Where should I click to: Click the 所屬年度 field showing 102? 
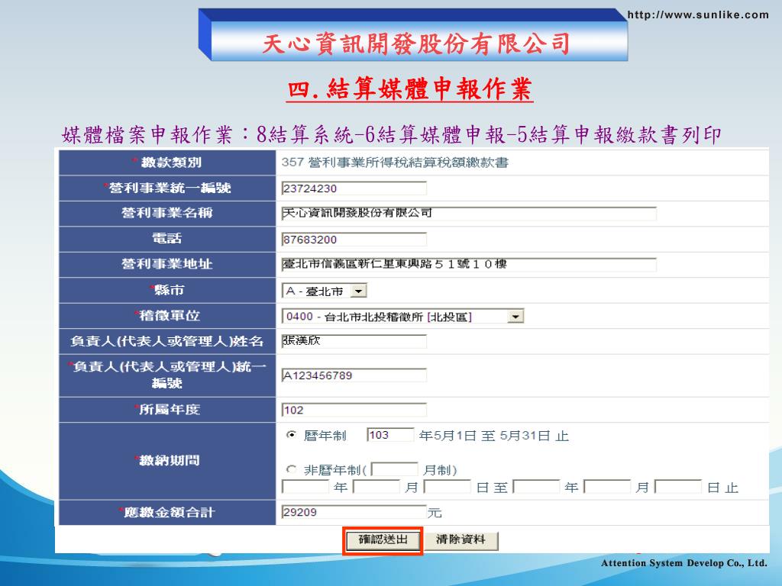tap(354, 410)
